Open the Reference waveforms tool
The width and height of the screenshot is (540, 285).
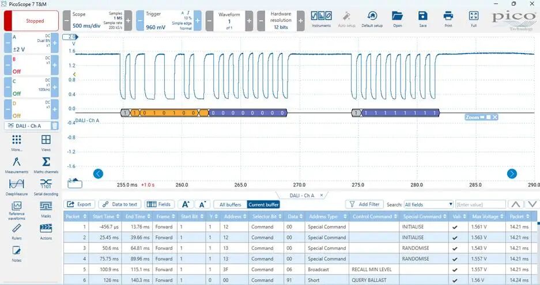pyautogui.click(x=17, y=210)
